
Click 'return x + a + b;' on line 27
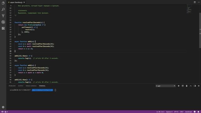pyautogui.click(x=25, y=49)
